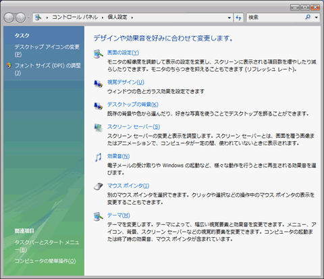Click the 視覚デザイン icon
Screen dimensions: 324x279
point(99,84)
